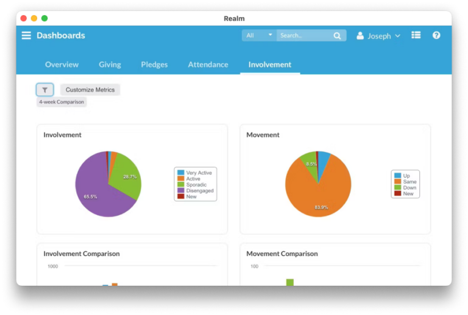
Task: Click the New red swatch in Movement legend
Action: 397,193
